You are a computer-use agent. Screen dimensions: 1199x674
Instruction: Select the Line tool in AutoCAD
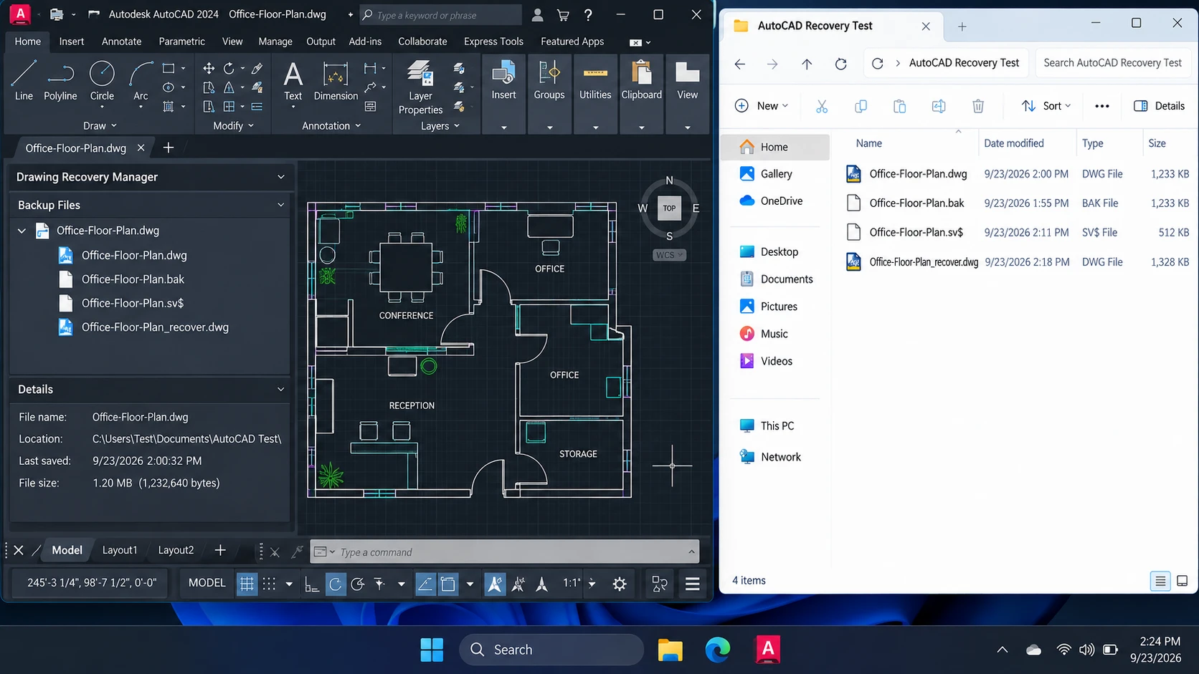24,81
